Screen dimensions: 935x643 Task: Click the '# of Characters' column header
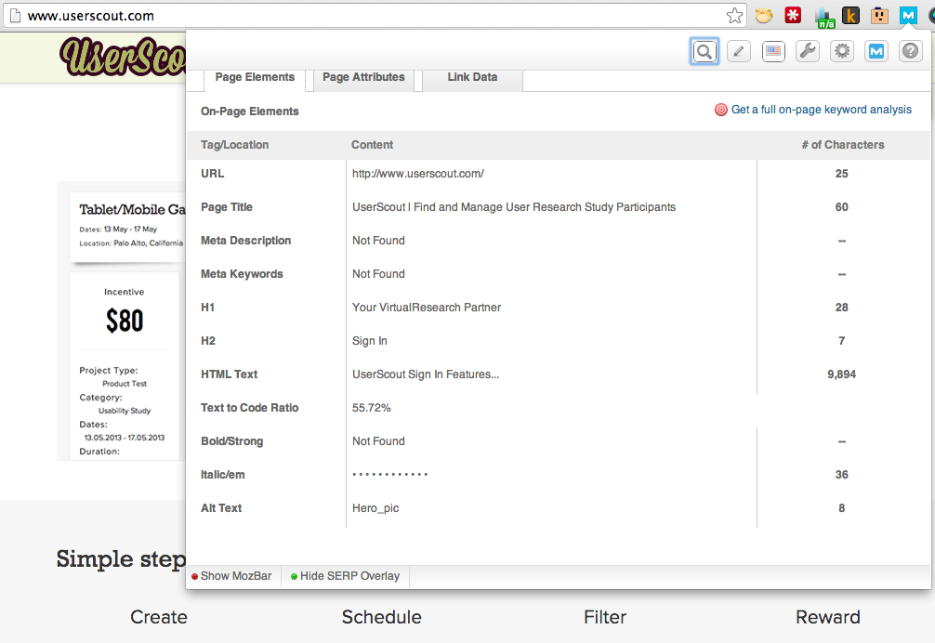pyautogui.click(x=843, y=145)
